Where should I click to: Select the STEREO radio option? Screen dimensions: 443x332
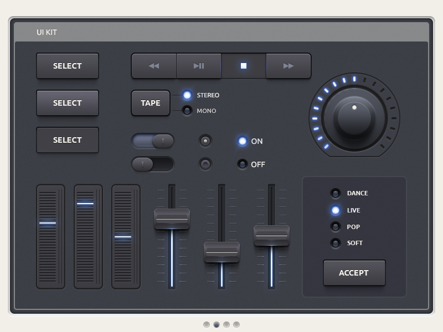tap(187, 95)
